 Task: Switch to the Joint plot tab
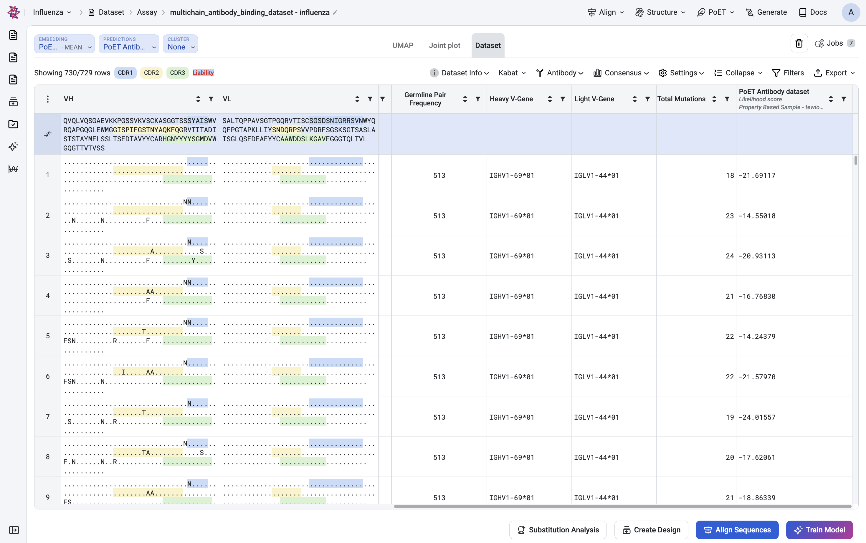coord(444,46)
